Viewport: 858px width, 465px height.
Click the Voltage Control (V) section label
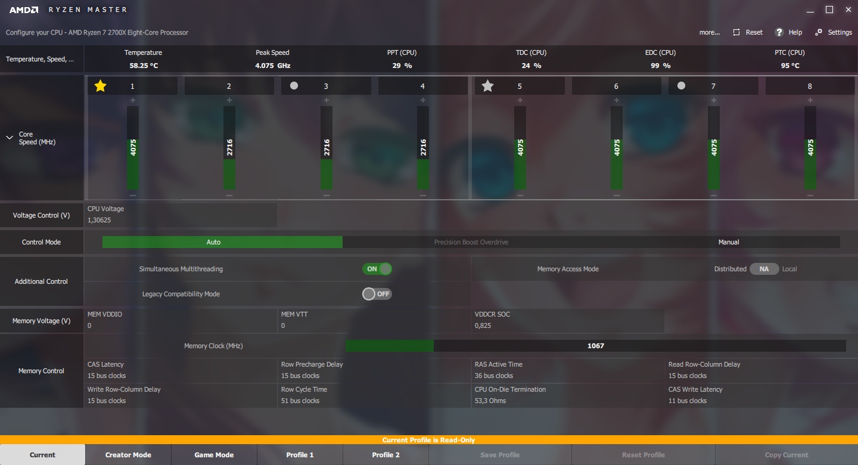click(41, 215)
